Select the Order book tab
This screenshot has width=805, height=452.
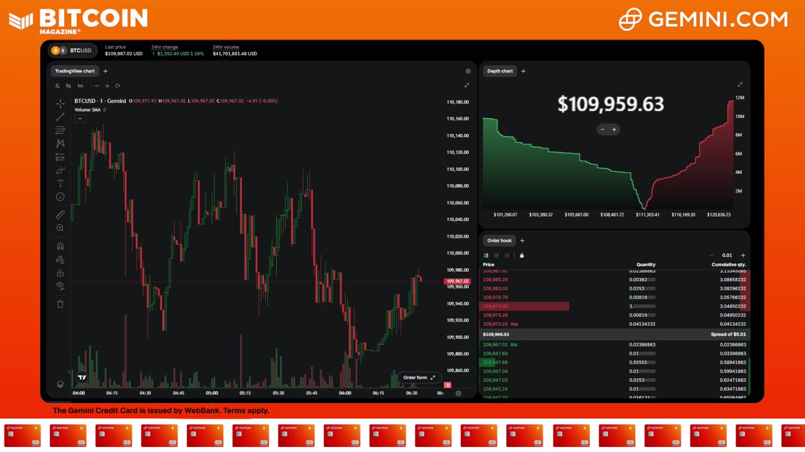(499, 240)
